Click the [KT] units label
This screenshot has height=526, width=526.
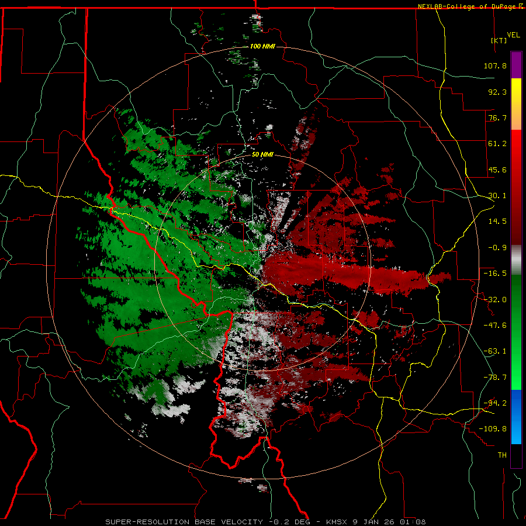(x=499, y=40)
